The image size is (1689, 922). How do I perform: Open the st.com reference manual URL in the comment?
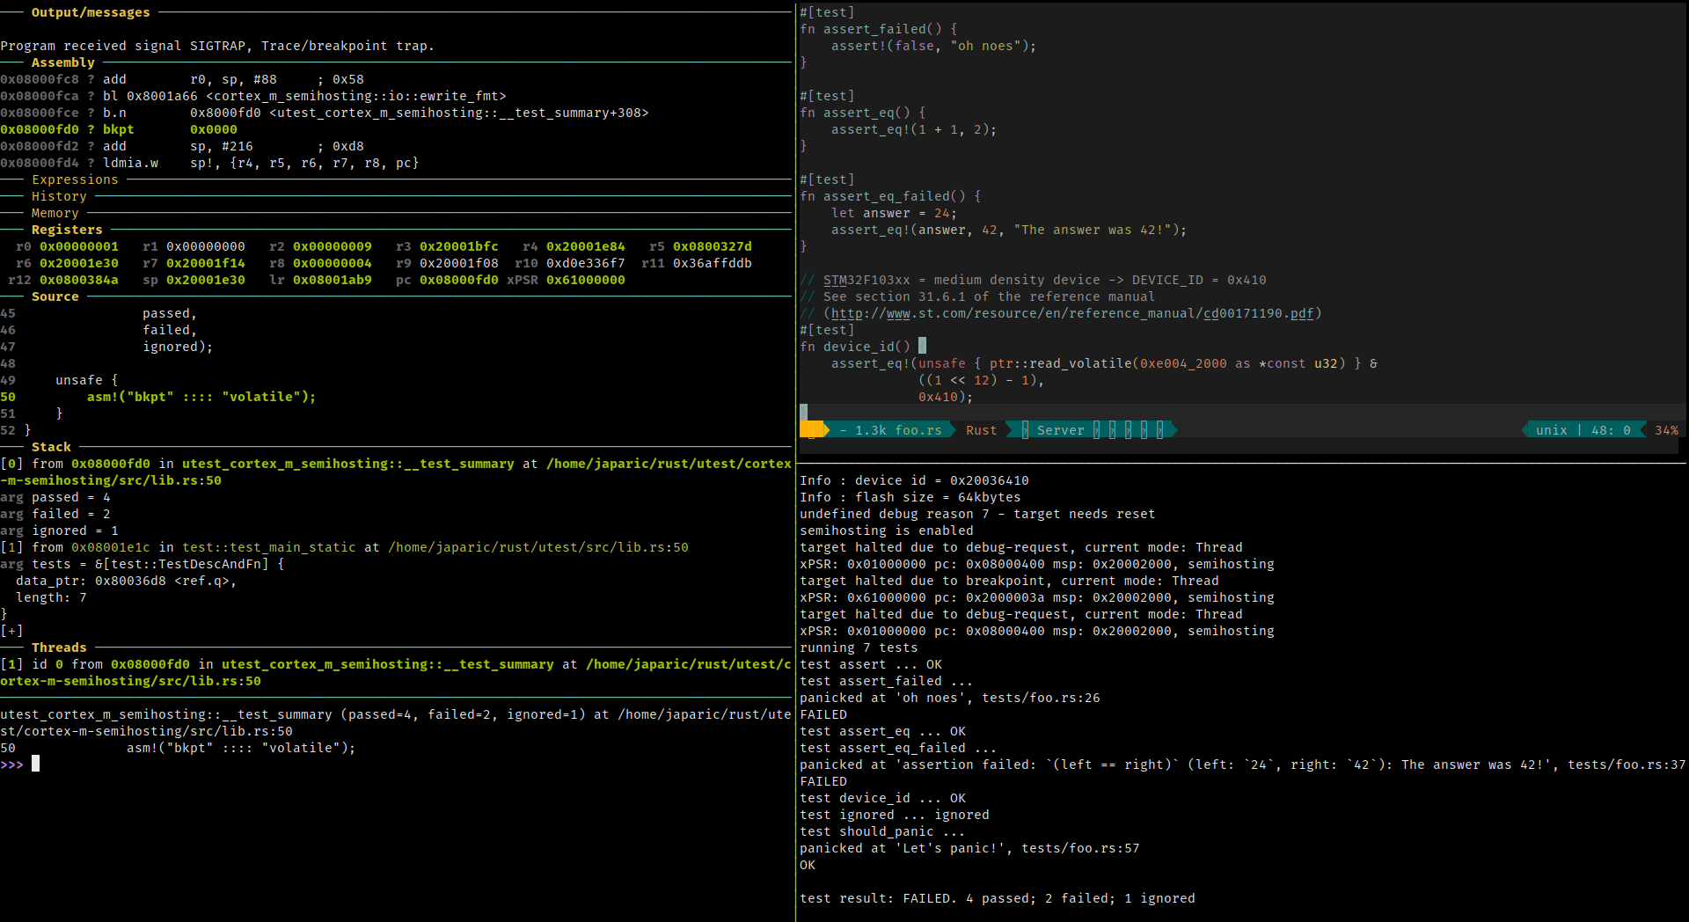click(x=1072, y=313)
